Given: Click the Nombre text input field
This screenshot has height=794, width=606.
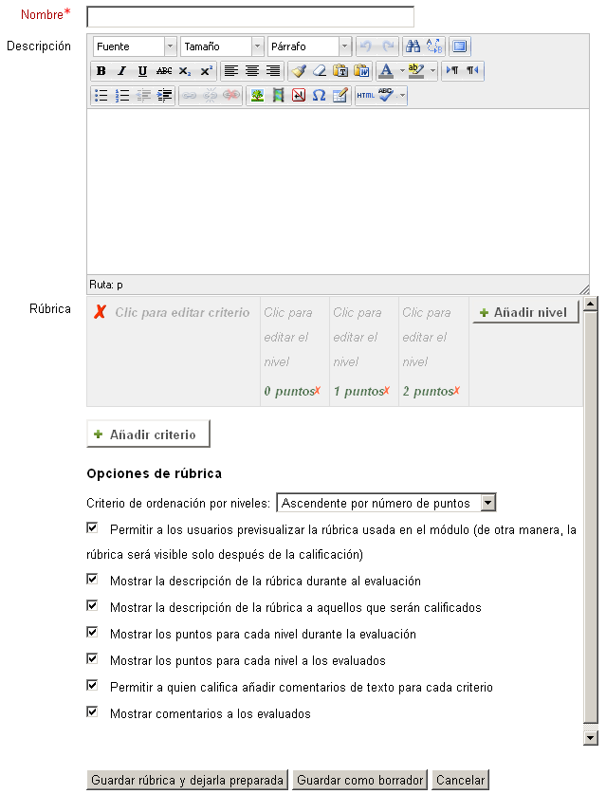Looking at the screenshot, I should click(x=250, y=17).
